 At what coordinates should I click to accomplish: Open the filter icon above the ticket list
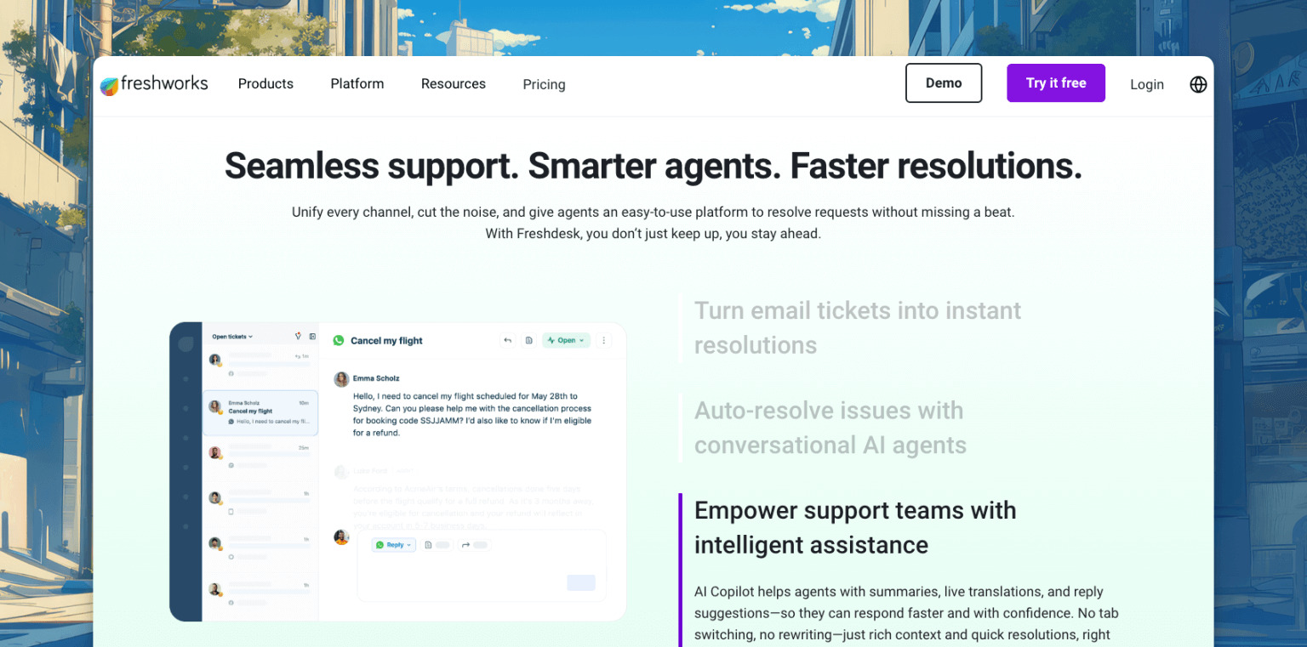click(x=299, y=337)
